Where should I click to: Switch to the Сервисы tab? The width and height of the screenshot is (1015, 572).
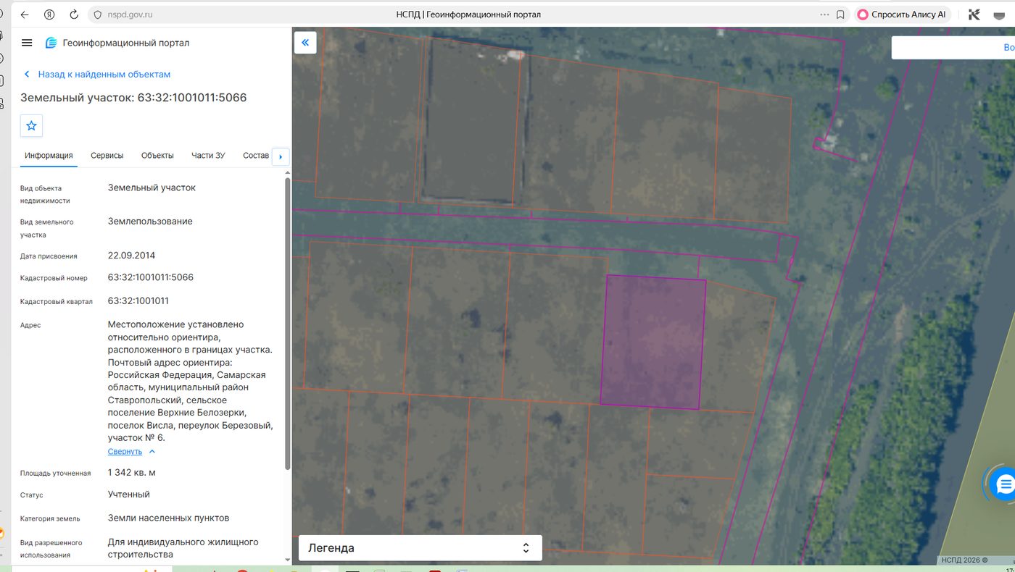point(107,156)
